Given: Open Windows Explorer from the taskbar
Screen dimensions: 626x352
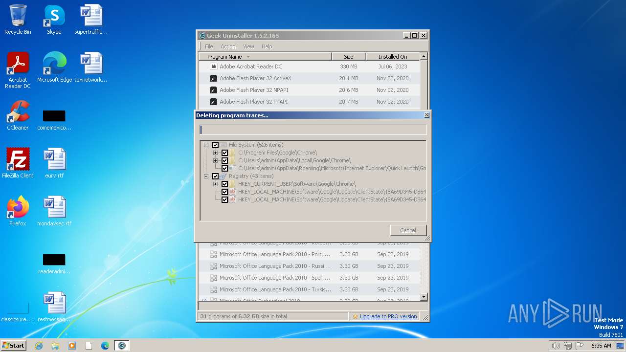Looking at the screenshot, I should pyautogui.click(x=55, y=346).
